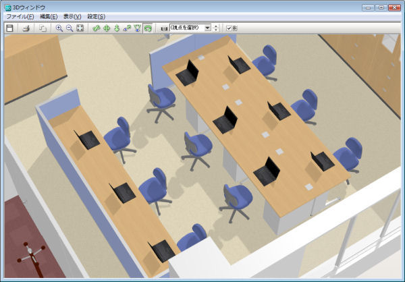405x282 pixels.
Task: Select the green rotate view tool
Action: coord(97,28)
